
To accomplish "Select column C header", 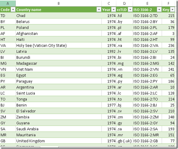I will [109, 3].
